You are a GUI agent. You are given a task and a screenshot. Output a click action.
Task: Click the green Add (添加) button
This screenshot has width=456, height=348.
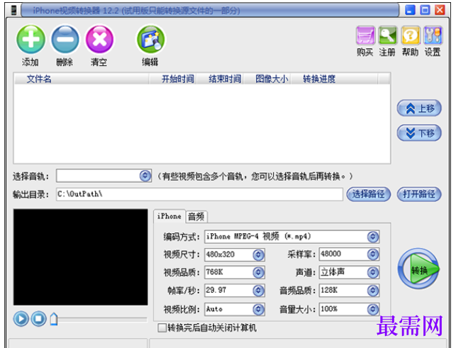(30, 39)
